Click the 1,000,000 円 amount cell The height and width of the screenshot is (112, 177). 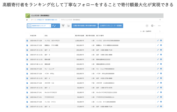(x=80, y=41)
